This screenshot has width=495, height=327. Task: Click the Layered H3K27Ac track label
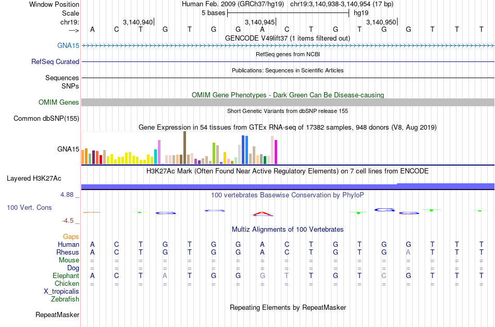tap(34, 179)
